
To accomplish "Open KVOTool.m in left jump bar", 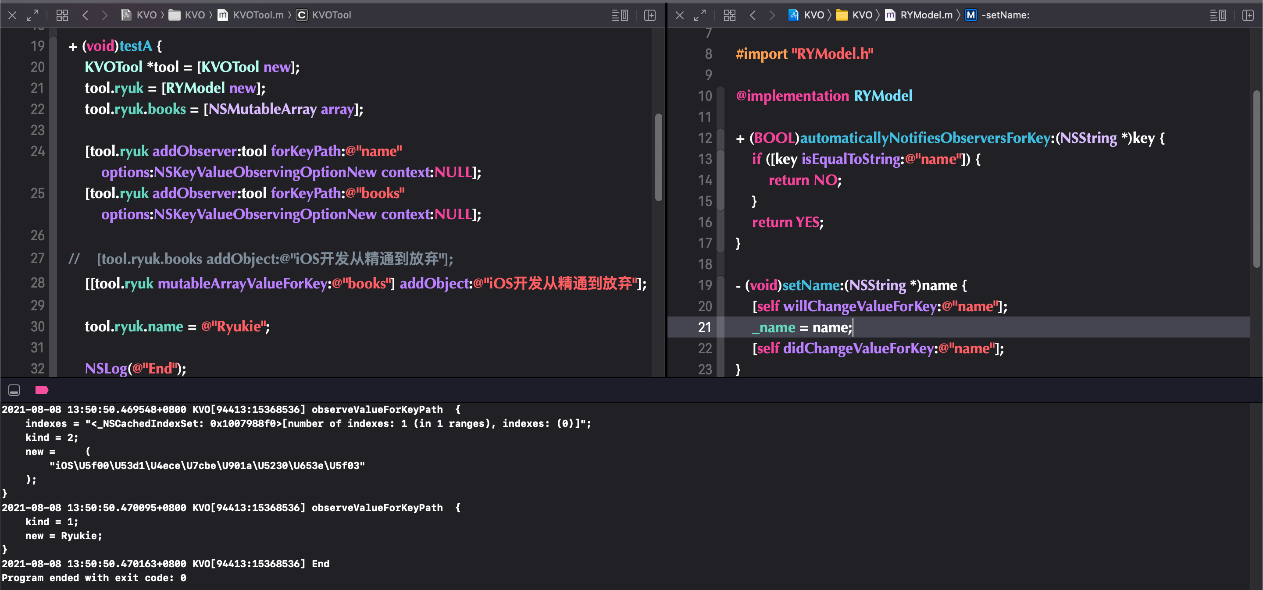I will click(x=251, y=15).
